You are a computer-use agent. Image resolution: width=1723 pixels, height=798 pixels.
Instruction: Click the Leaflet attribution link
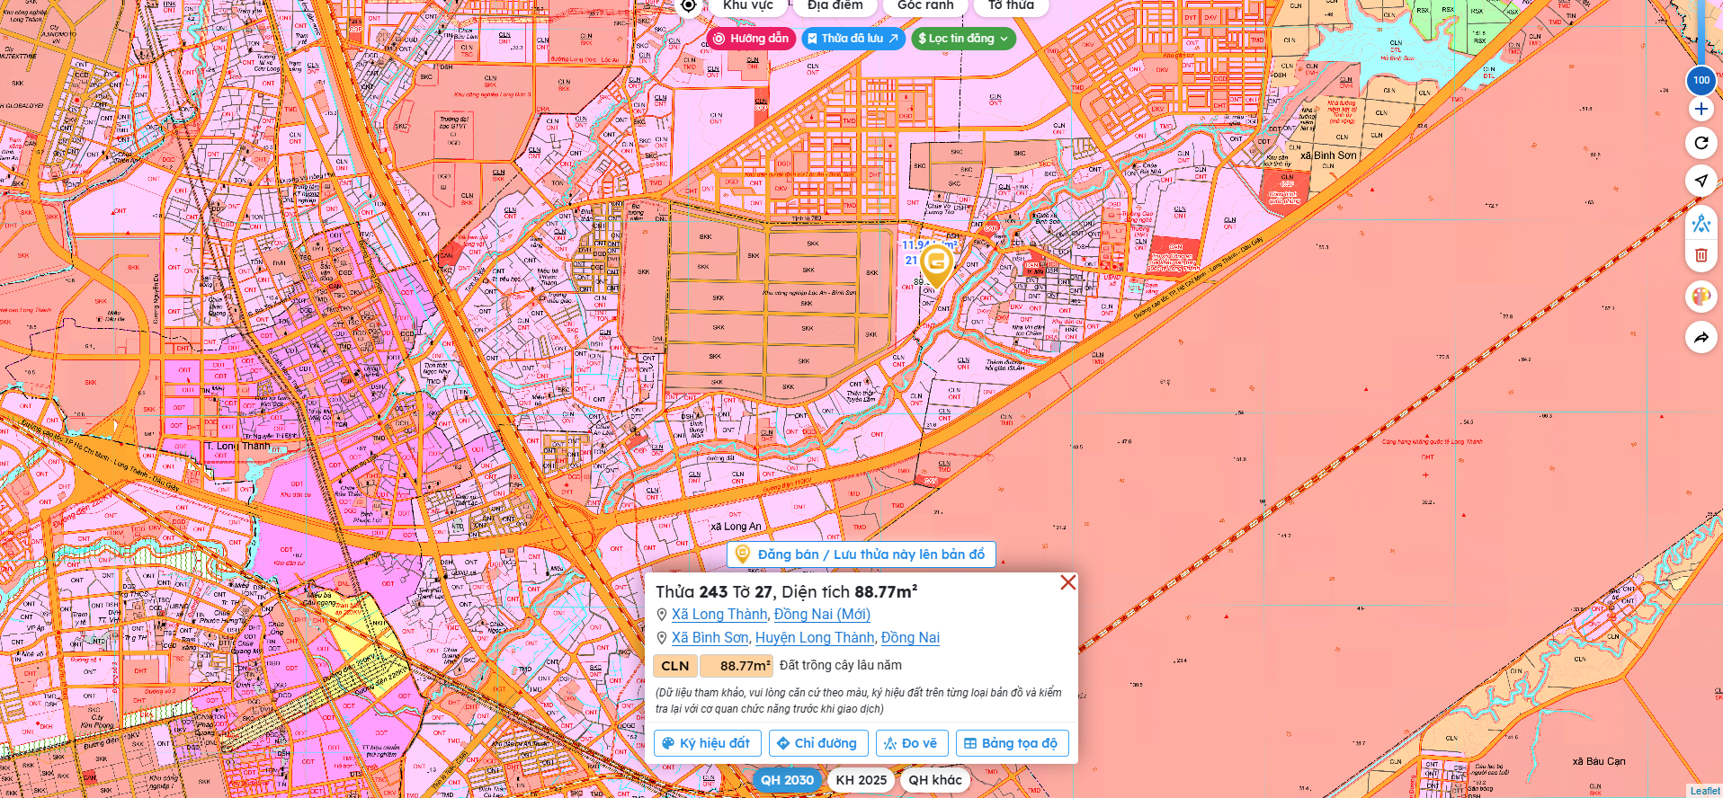(x=1704, y=791)
